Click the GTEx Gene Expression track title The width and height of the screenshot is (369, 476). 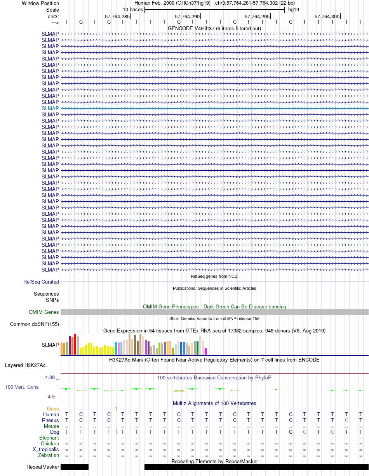pyautogui.click(x=214, y=331)
